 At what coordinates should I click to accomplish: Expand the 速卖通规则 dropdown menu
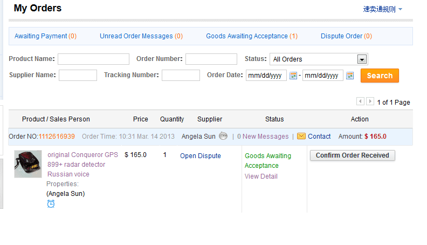tap(383, 9)
